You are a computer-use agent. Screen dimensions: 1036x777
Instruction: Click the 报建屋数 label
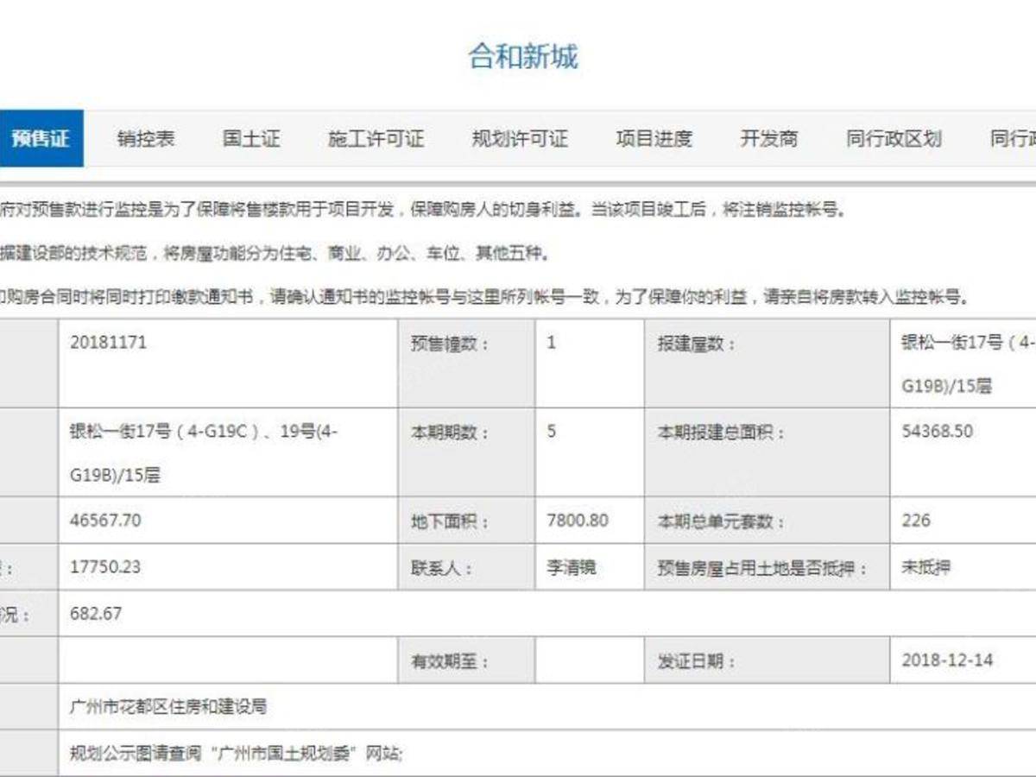pyautogui.click(x=697, y=344)
